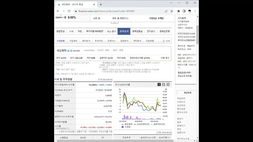Select the 섹터분석 sub-tab
This screenshot has width=253, height=142.
(x=137, y=41)
